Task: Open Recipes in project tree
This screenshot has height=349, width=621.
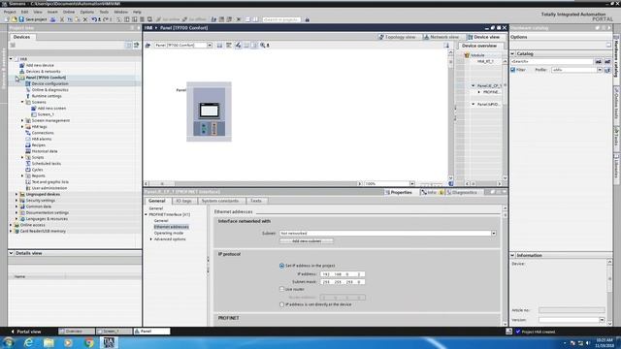Action: [x=39, y=145]
